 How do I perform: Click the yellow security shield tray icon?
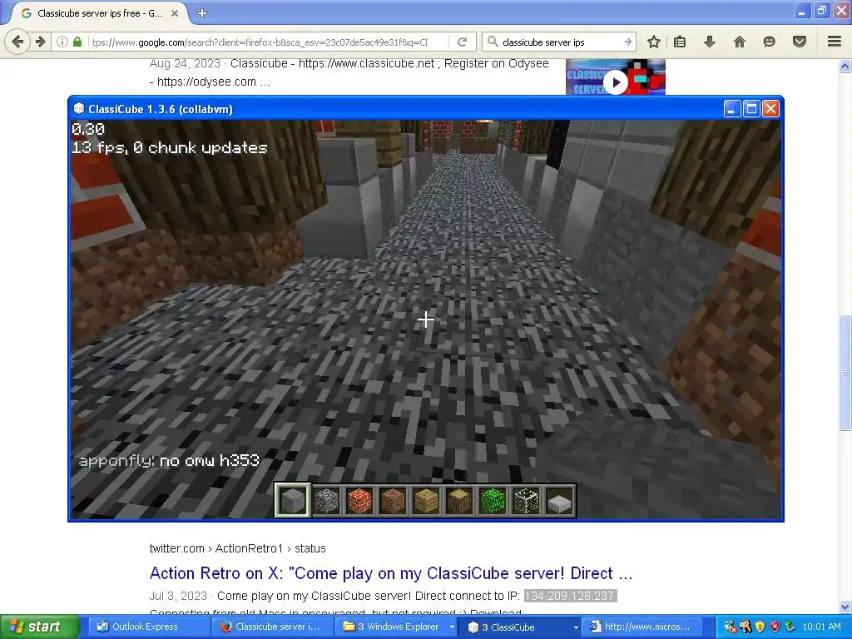pyautogui.click(x=760, y=627)
